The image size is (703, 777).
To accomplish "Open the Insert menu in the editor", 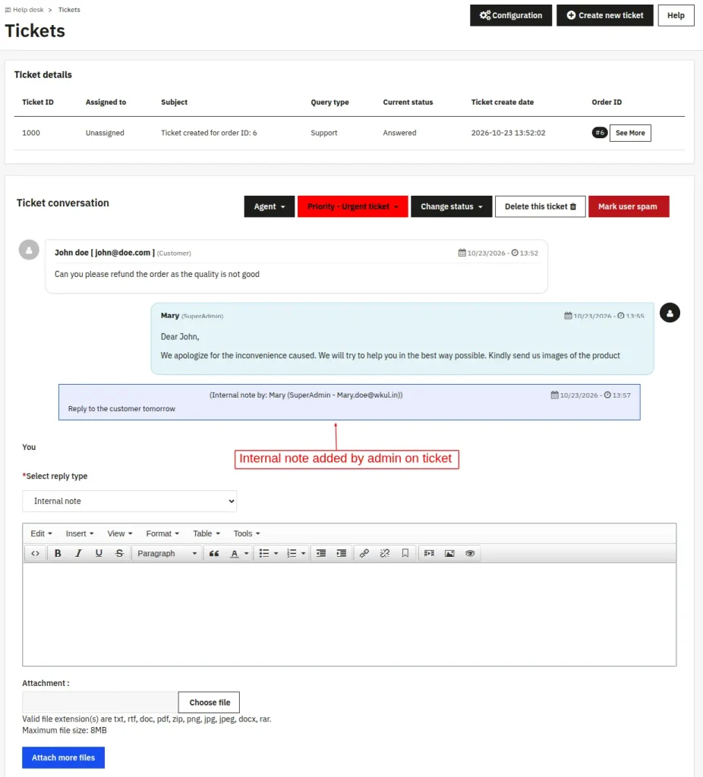I will pyautogui.click(x=79, y=533).
